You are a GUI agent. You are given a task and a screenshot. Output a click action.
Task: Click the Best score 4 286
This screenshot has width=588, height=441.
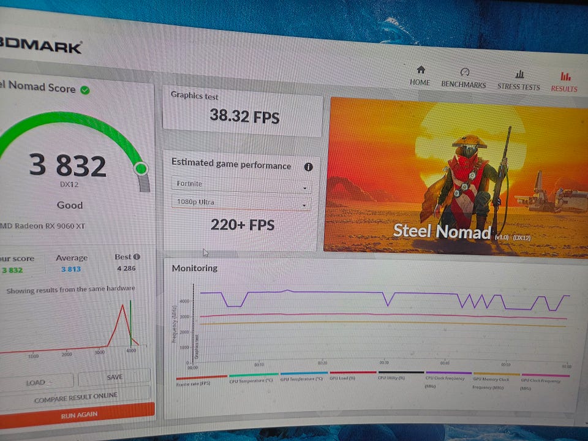126,268
